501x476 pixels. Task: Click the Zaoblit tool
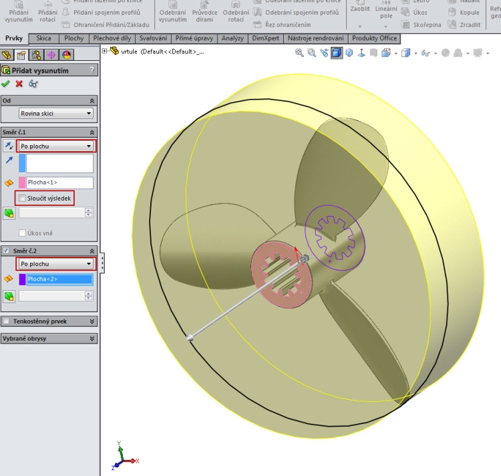(x=360, y=7)
